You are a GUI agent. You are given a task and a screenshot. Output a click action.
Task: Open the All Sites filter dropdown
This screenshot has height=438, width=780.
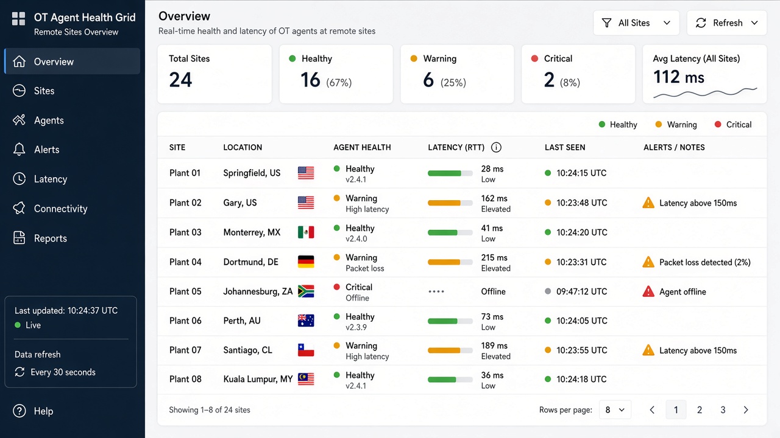636,23
